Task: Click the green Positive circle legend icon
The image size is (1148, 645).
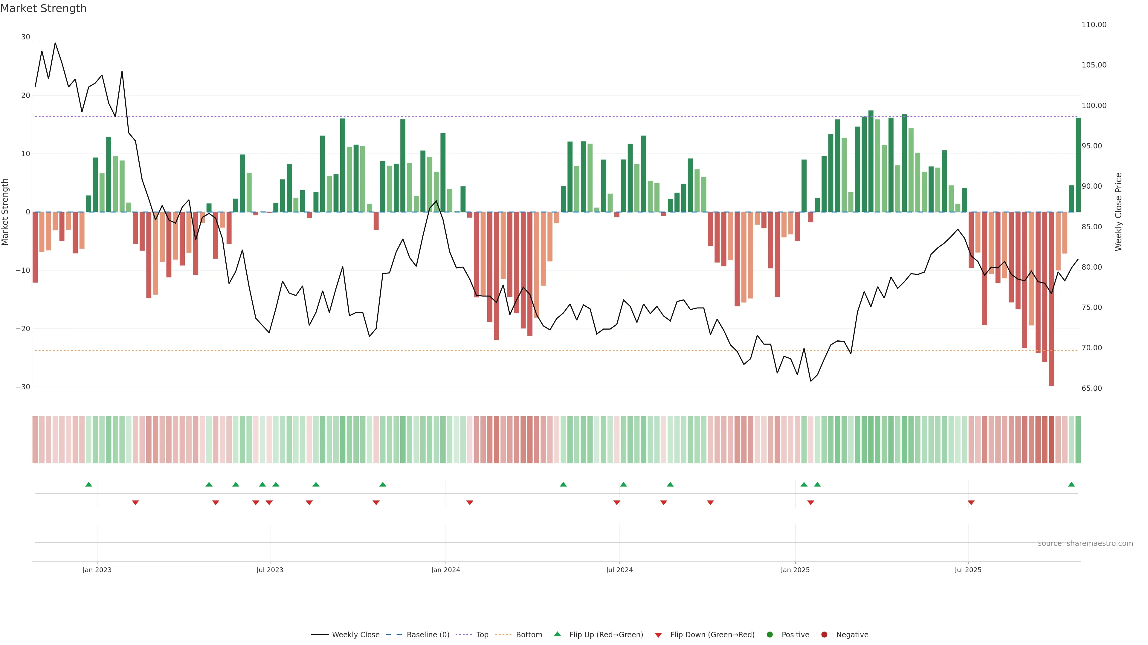Action: click(x=770, y=635)
